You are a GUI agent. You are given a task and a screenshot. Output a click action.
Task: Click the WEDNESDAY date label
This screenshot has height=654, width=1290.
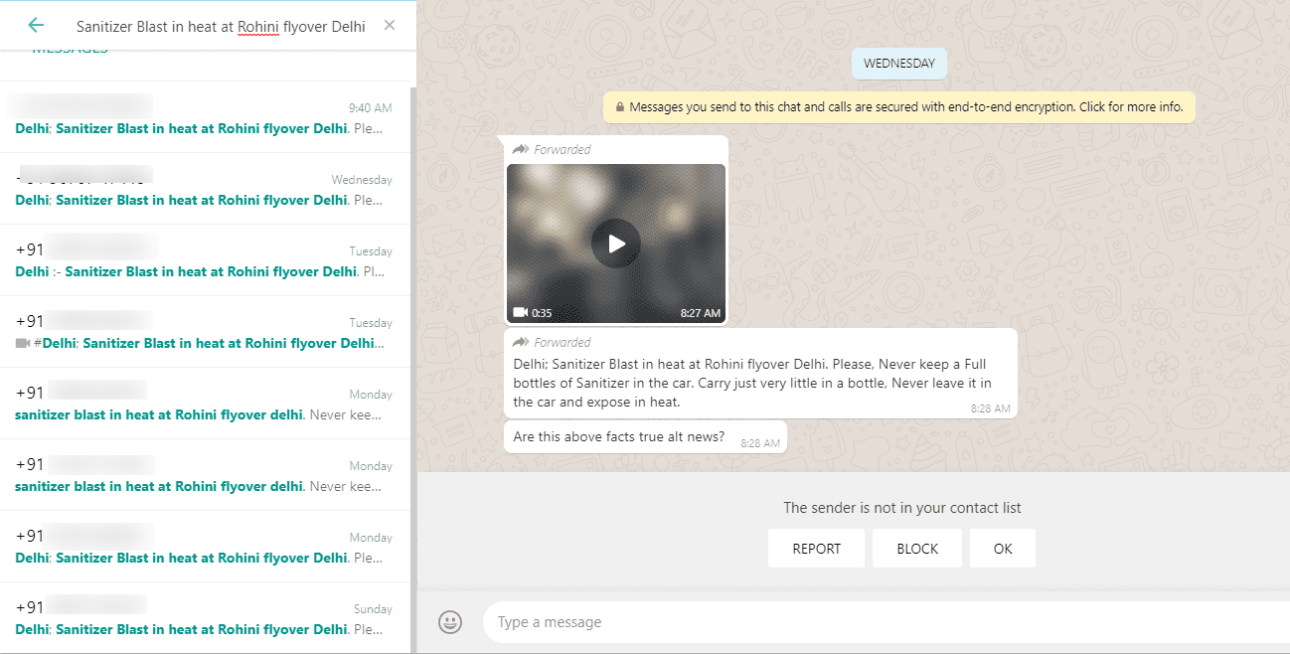pos(899,64)
